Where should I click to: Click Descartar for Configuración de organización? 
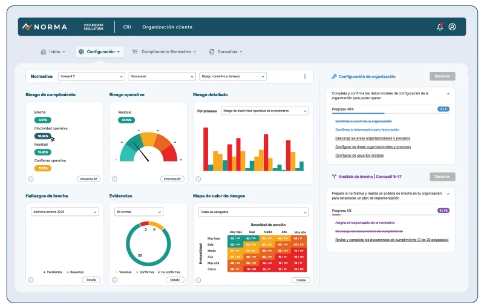pos(442,76)
